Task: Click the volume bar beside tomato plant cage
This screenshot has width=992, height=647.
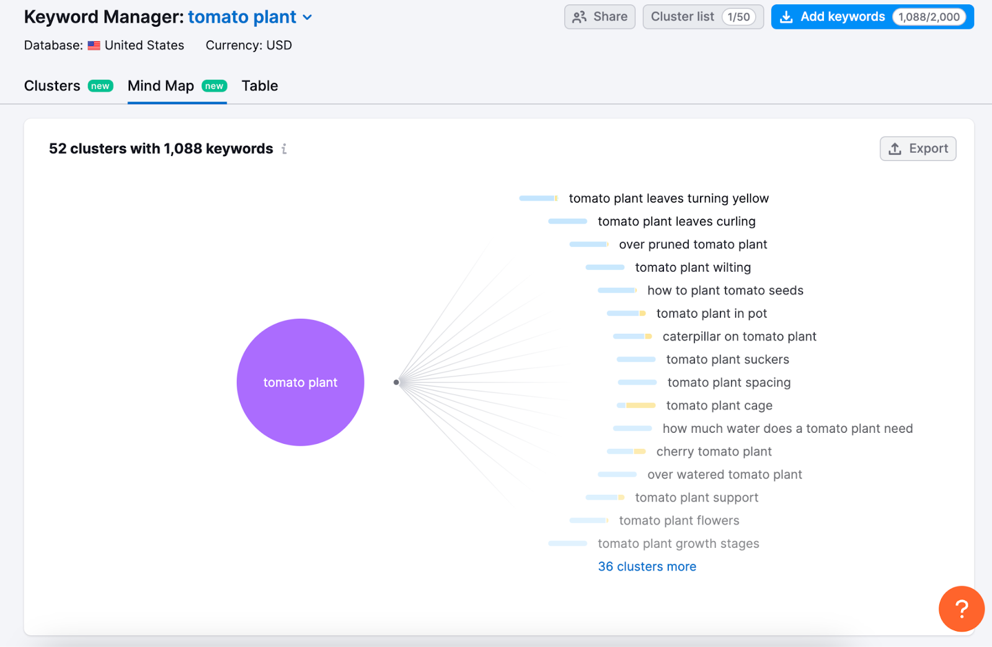Action: 636,406
